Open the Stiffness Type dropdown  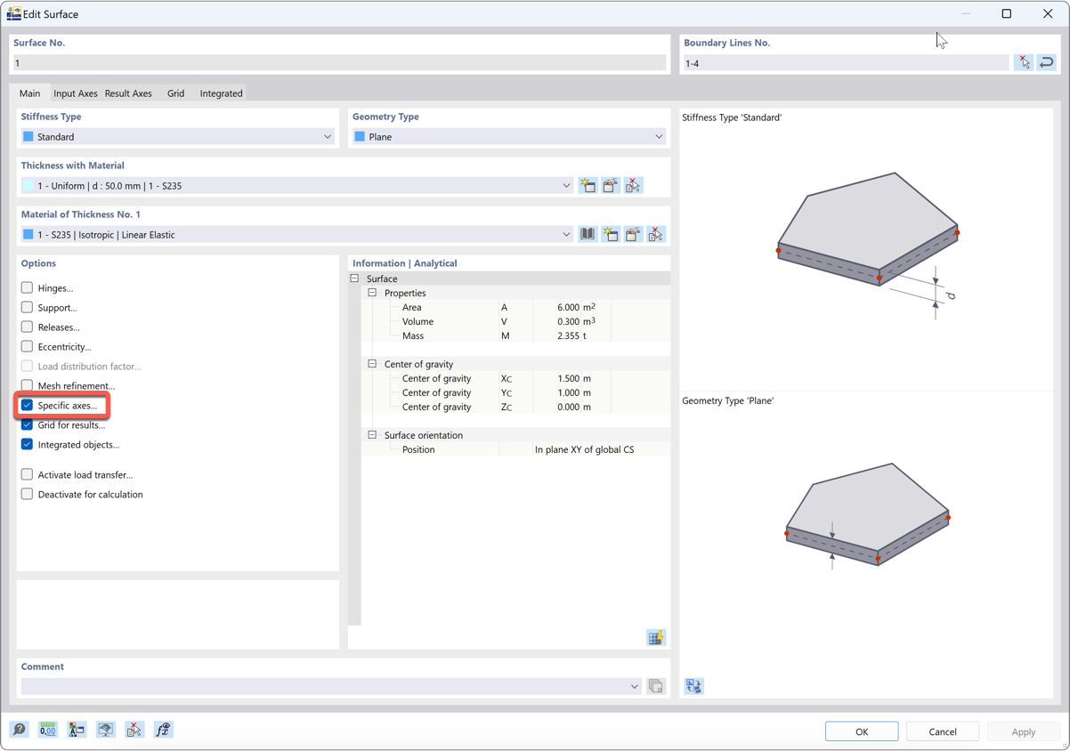click(x=178, y=137)
